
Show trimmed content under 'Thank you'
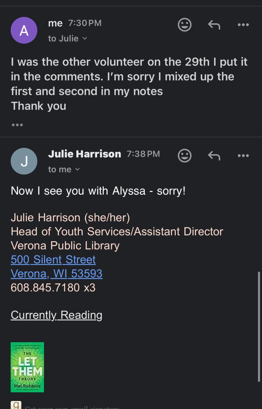coord(17,125)
